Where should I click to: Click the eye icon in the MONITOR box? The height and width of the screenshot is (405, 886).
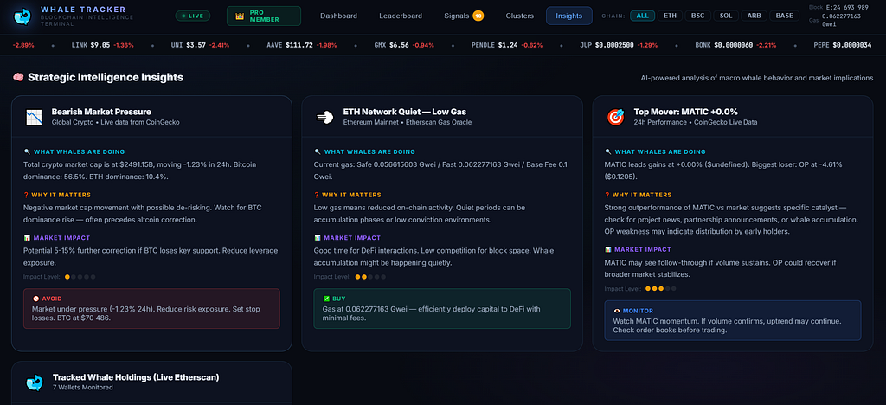pyautogui.click(x=617, y=311)
